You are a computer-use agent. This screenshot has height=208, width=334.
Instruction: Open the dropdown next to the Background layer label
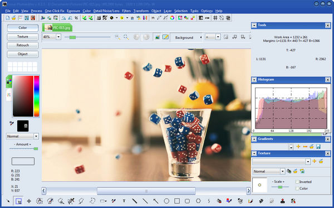coord(218,37)
